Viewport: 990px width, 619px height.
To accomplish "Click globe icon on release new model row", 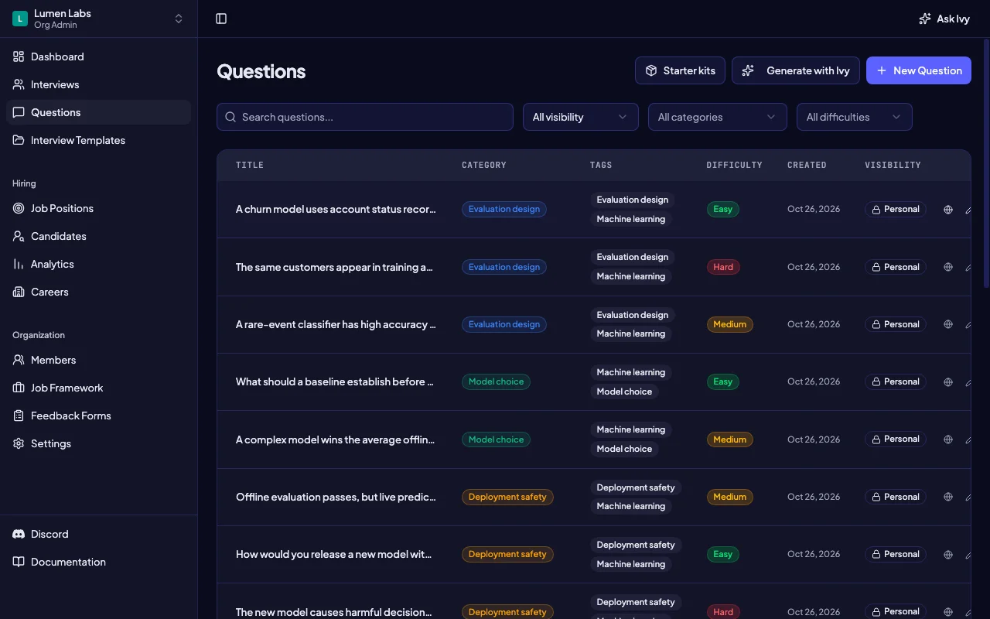I will (x=948, y=554).
